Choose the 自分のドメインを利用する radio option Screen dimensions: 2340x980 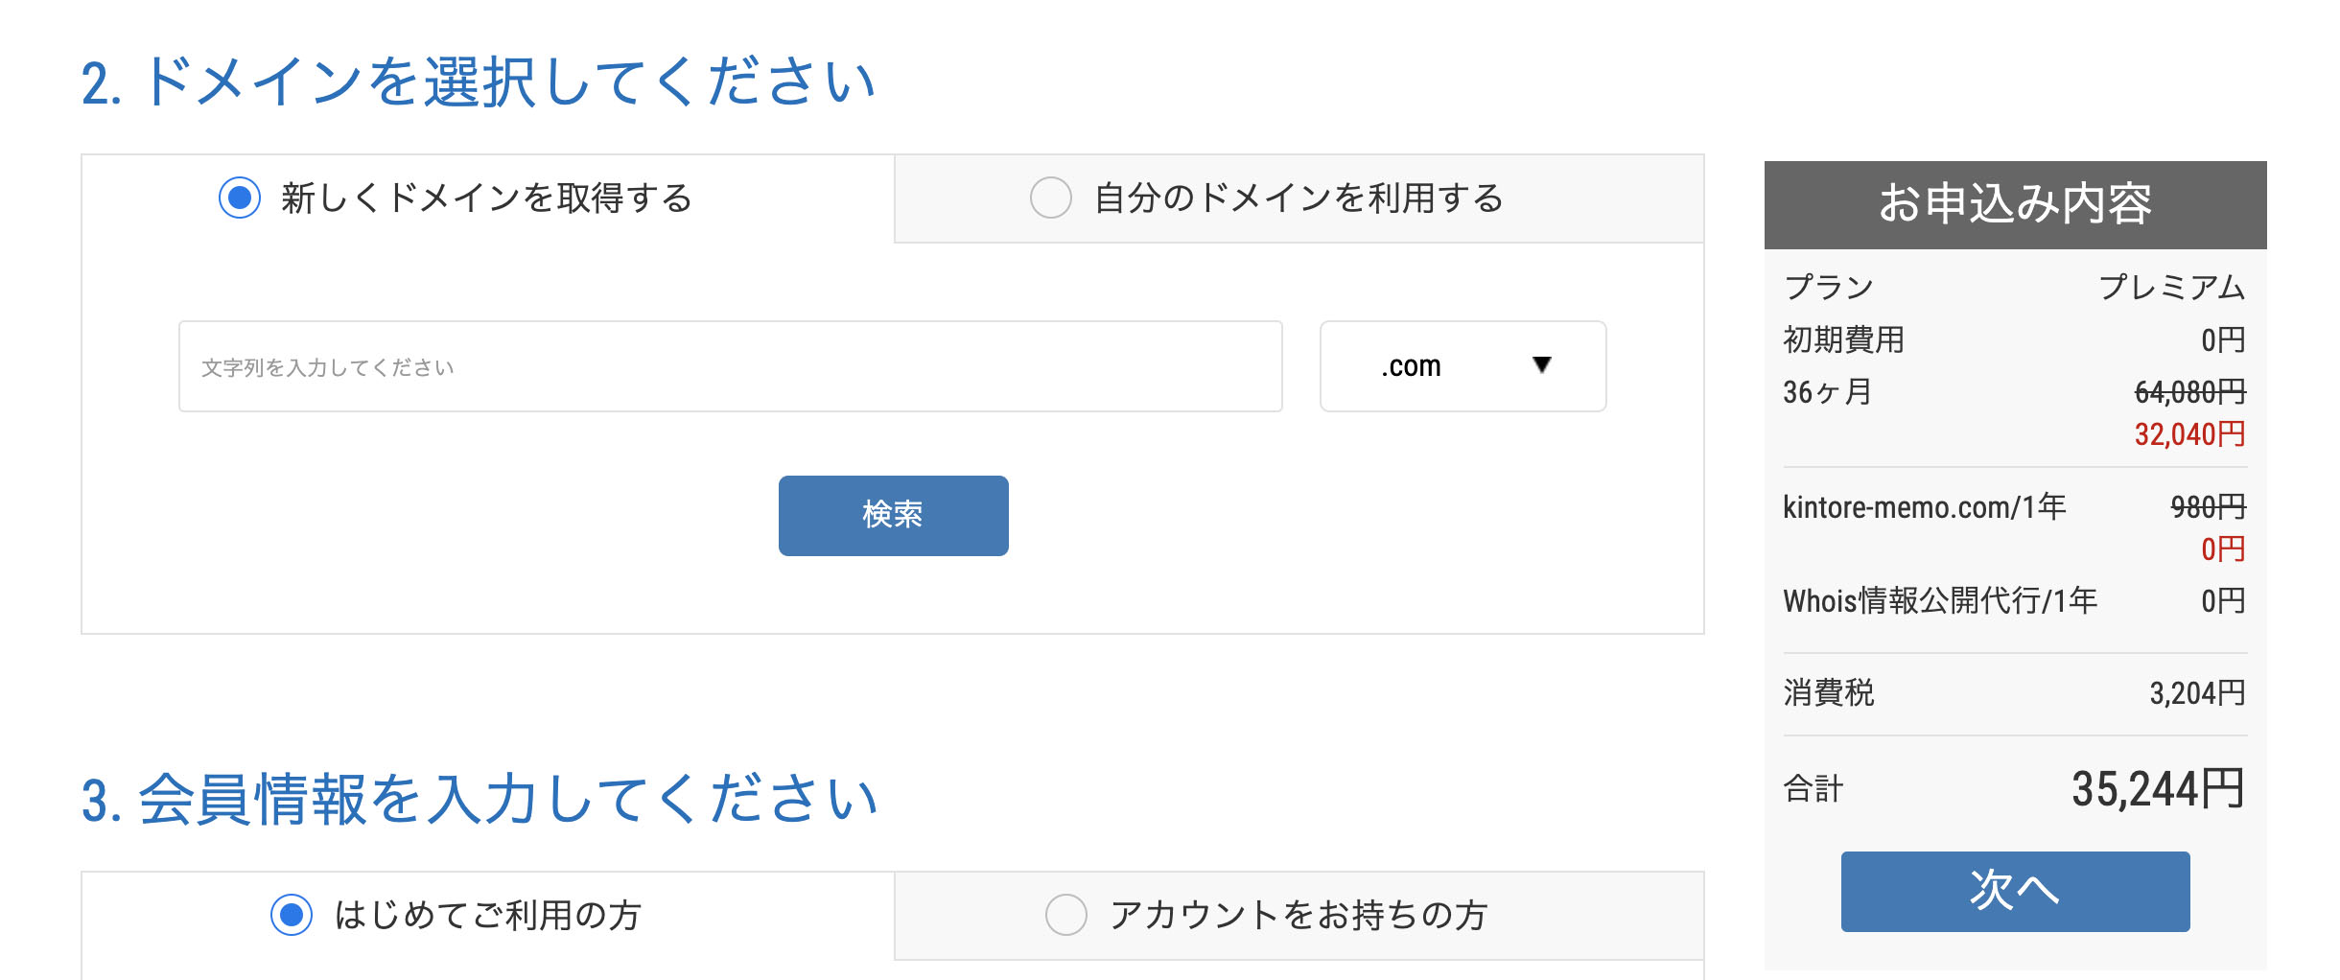[1051, 198]
